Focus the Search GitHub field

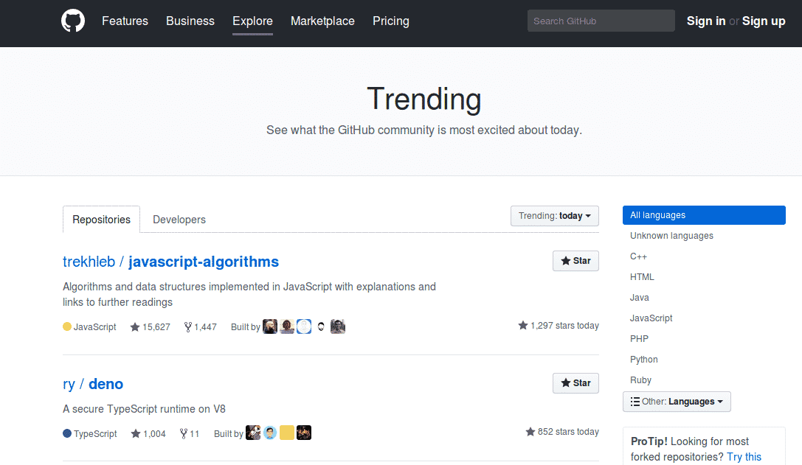coord(601,21)
